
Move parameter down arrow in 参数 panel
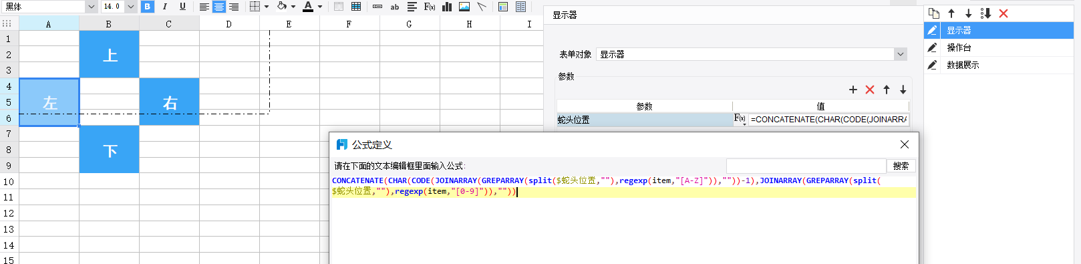click(903, 90)
